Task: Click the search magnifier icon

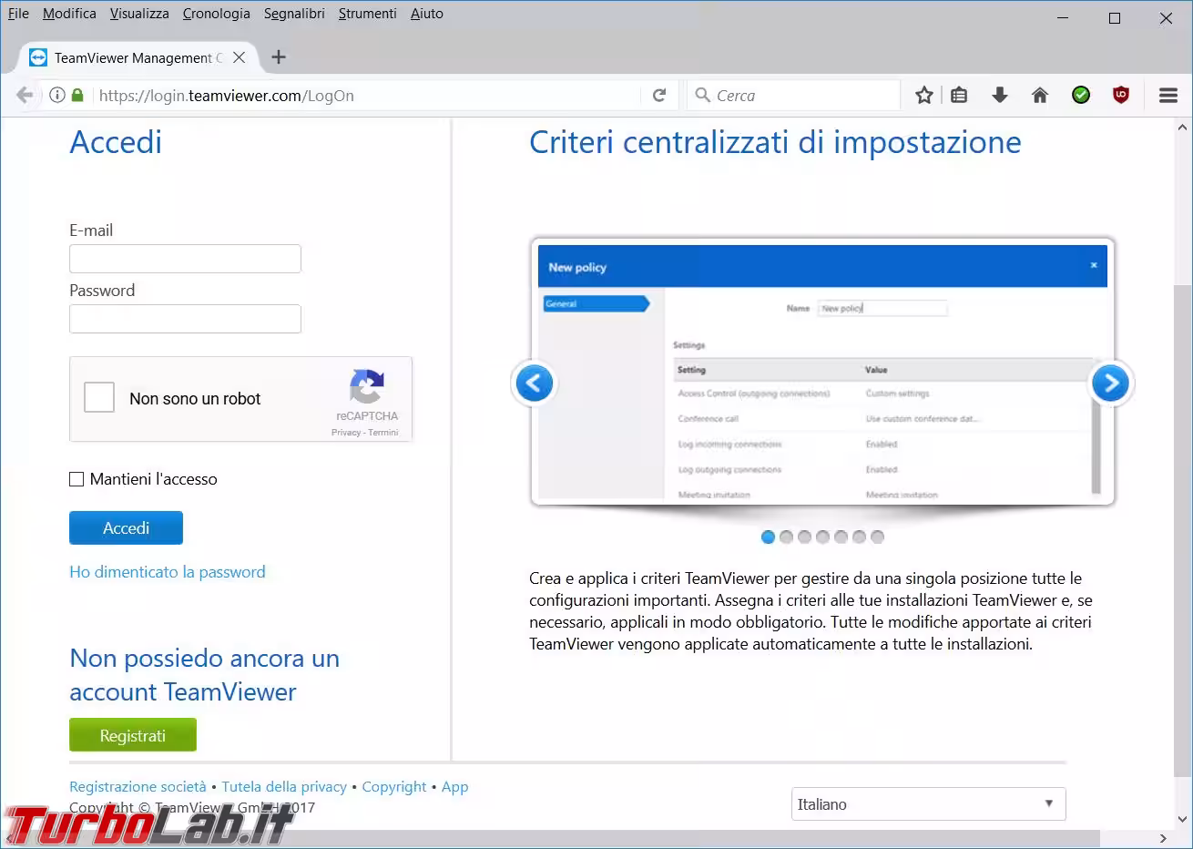Action: click(x=702, y=95)
